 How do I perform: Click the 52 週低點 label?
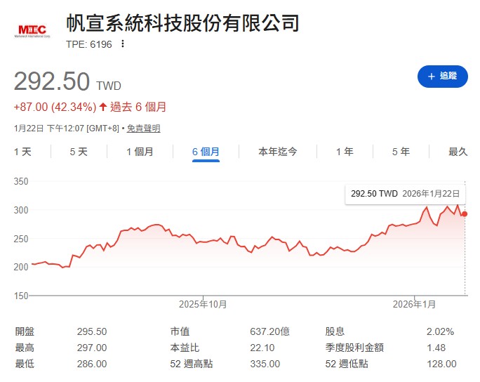[x=347, y=364]
